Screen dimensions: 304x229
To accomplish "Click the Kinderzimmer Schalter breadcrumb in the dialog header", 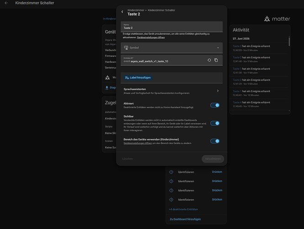I will pos(161,10).
